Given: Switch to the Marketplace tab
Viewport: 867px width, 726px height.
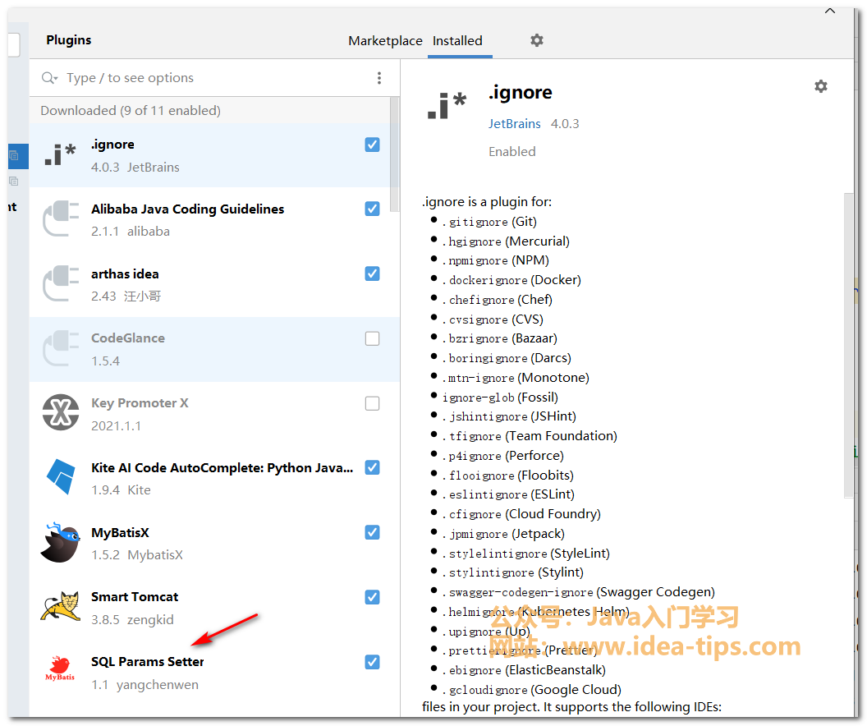Looking at the screenshot, I should pyautogui.click(x=385, y=41).
